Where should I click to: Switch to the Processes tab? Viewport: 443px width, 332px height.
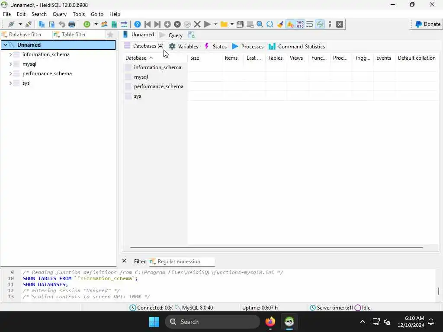247,47
